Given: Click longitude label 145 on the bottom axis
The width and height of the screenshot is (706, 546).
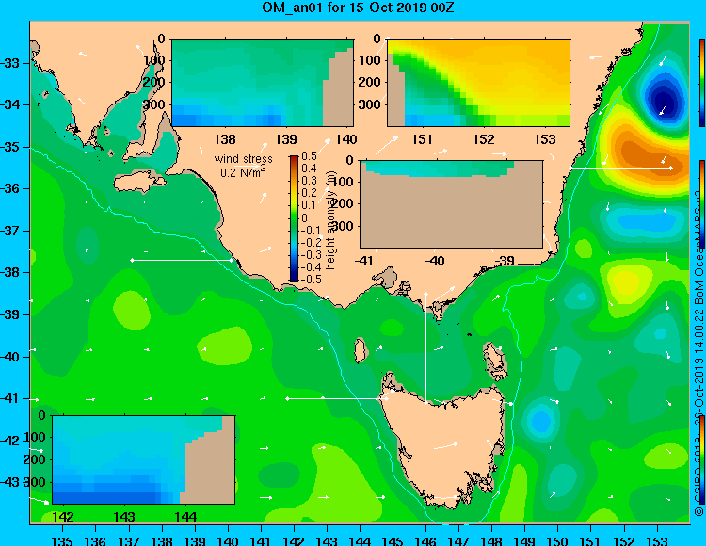Looking at the screenshot, I should click(x=393, y=540).
